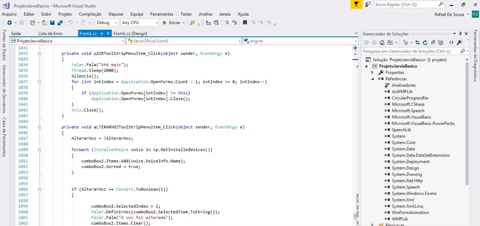Expand the Properties node
The height and width of the screenshot is (226, 480).
pos(372,72)
